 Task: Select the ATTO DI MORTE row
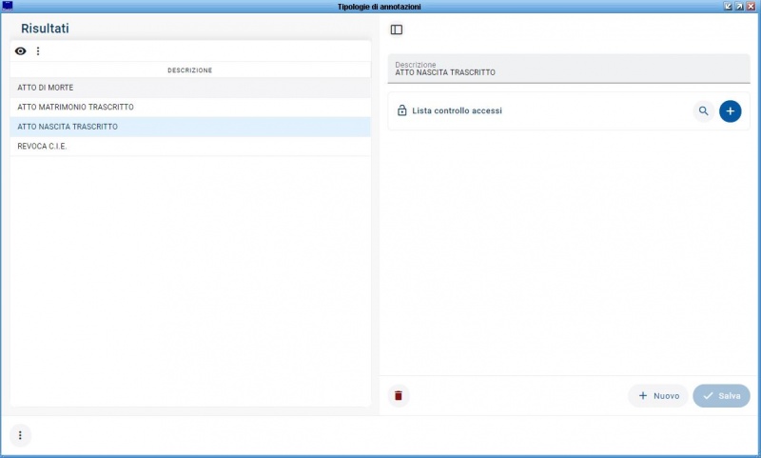pos(190,88)
